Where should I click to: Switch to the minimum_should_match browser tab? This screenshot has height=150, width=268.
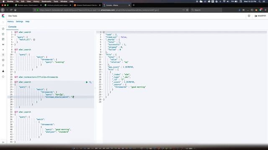58,5
